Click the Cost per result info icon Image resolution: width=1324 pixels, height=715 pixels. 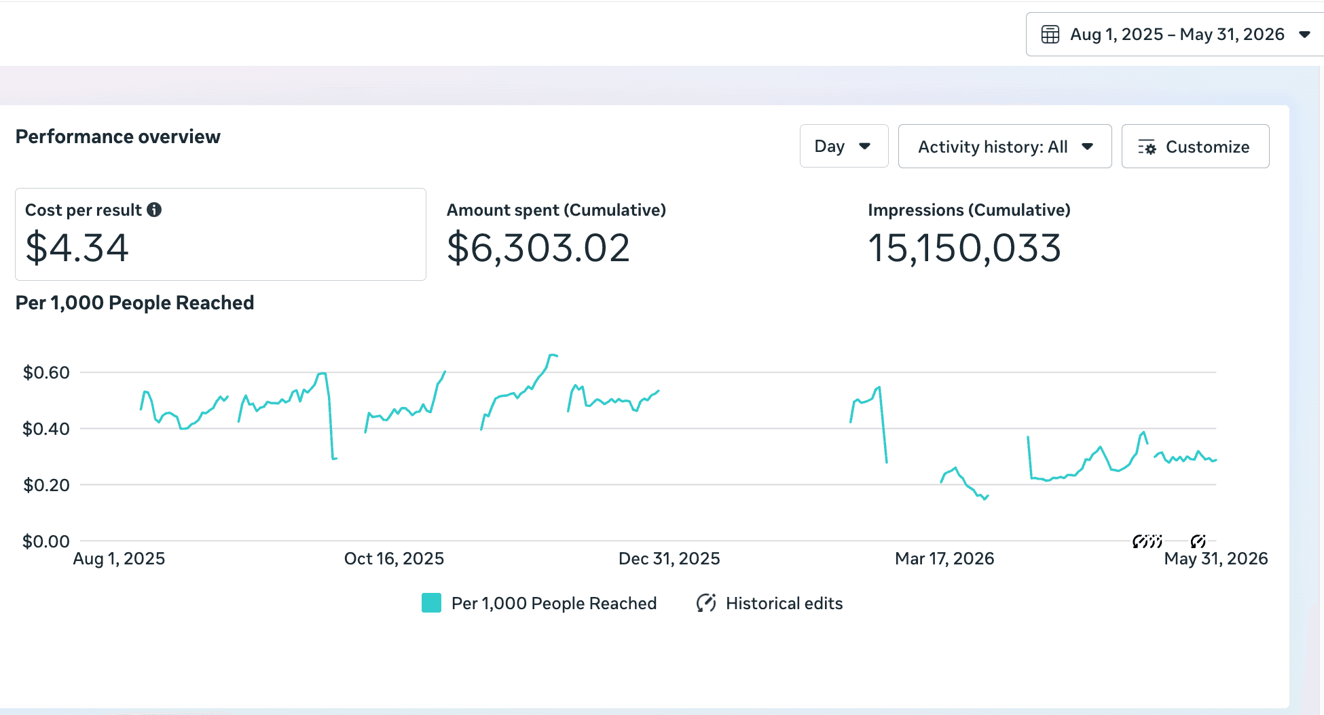[154, 210]
